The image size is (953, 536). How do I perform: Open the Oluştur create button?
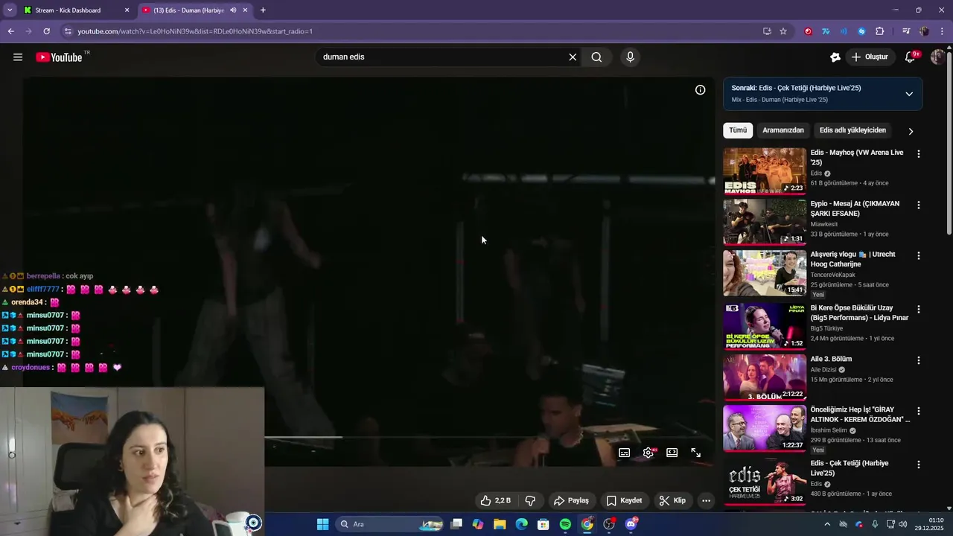pos(870,57)
